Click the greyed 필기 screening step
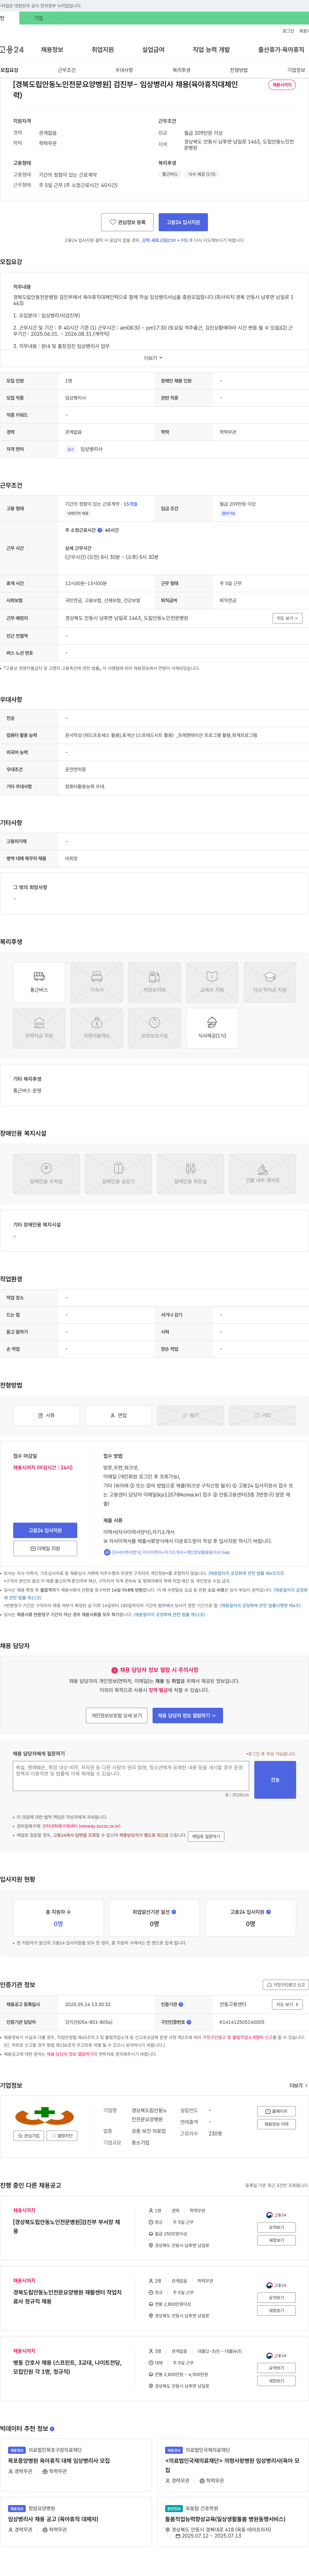 (190, 1415)
